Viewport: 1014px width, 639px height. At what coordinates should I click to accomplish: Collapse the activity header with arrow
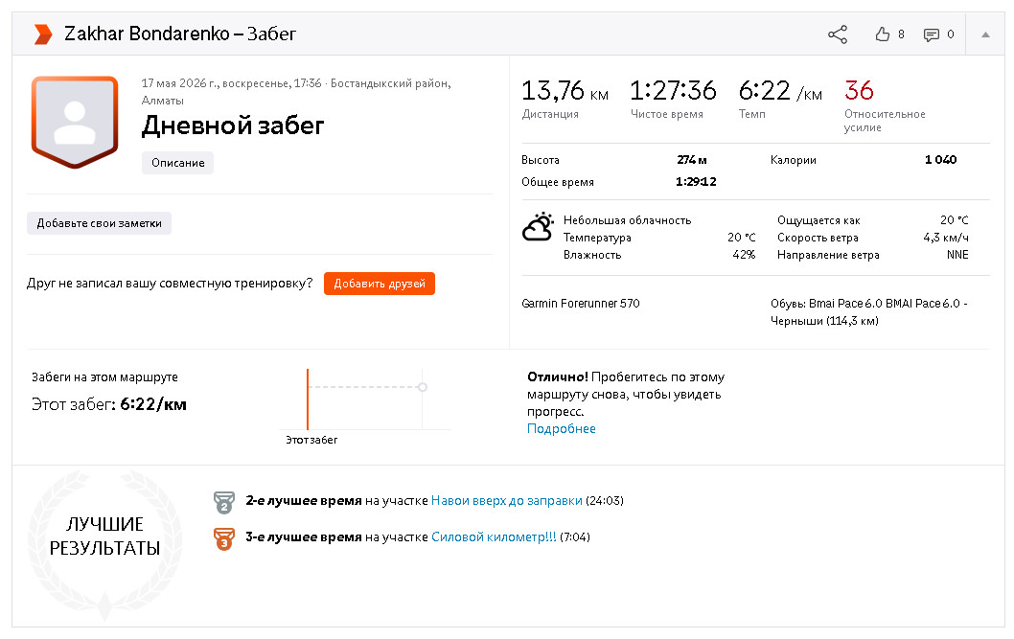pyautogui.click(x=985, y=34)
